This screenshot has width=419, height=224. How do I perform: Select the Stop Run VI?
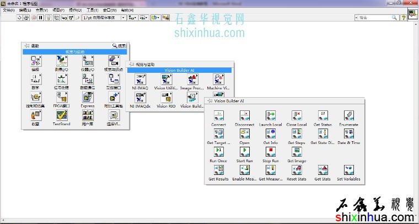pos(271,152)
